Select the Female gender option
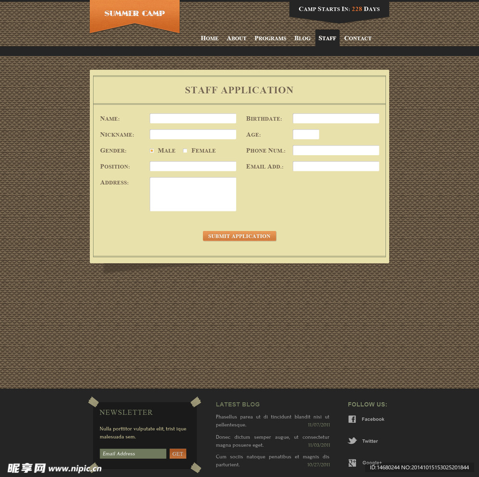Viewport: 479px width, 477px height. tap(185, 151)
